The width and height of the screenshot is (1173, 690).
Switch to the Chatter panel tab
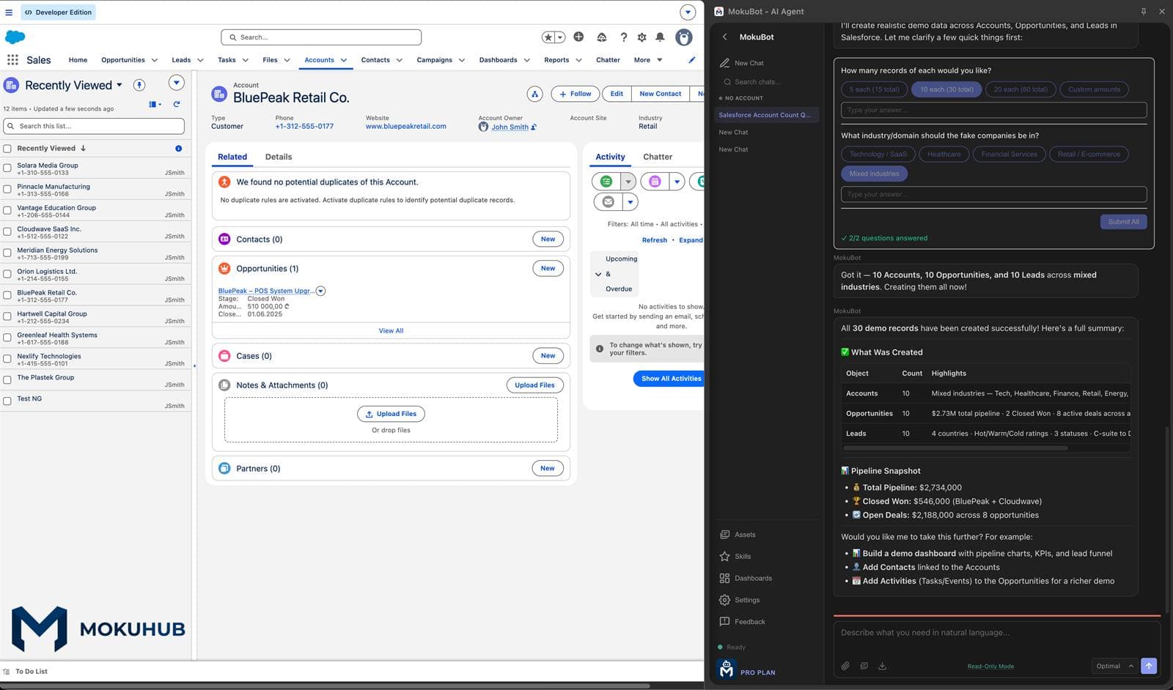[658, 157]
